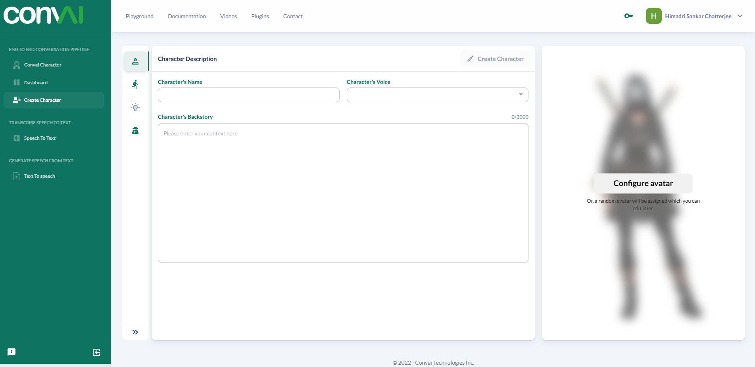Image resolution: width=755 pixels, height=367 pixels.
Task: Go to Videos in the top menu
Action: click(x=229, y=16)
